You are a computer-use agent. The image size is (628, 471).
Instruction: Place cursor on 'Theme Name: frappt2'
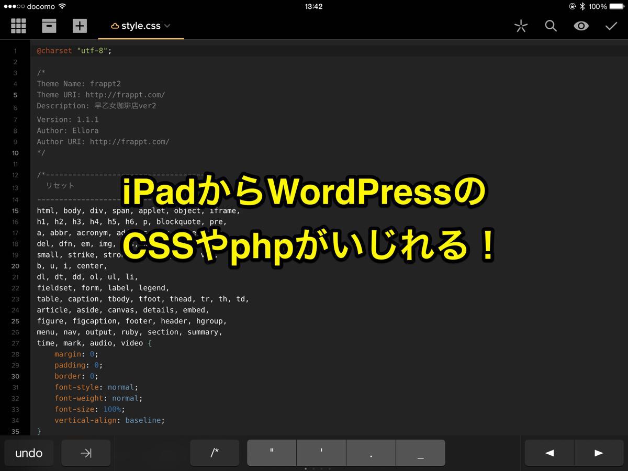79,84
